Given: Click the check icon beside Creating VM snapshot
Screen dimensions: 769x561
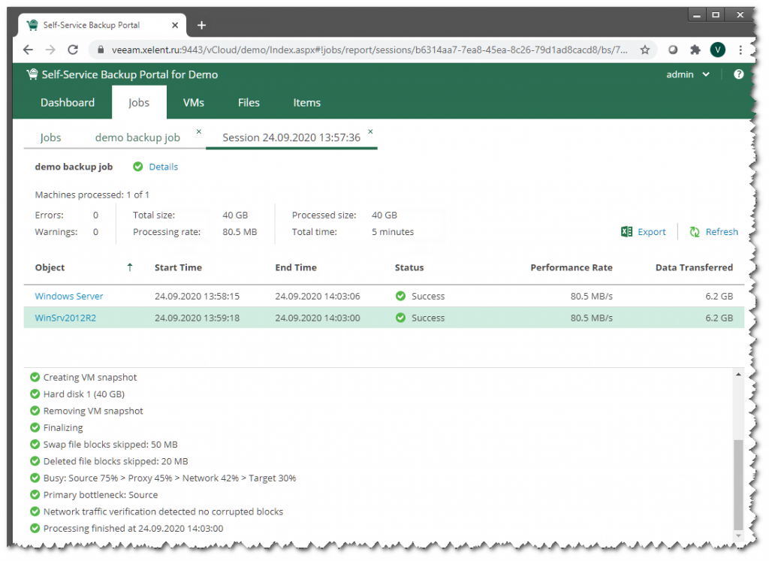Looking at the screenshot, I should 35,377.
